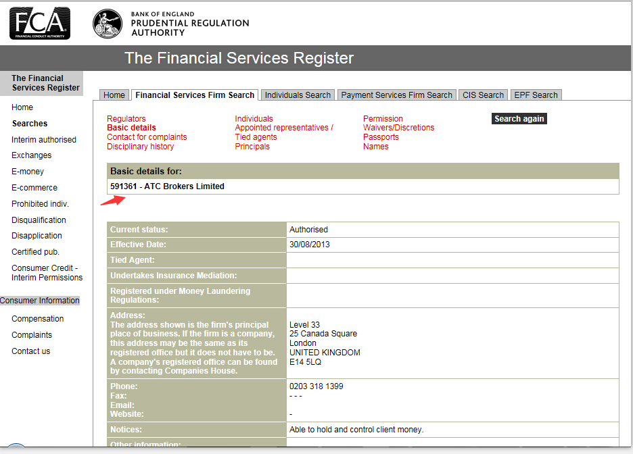Click Basic details for: header

145,172
